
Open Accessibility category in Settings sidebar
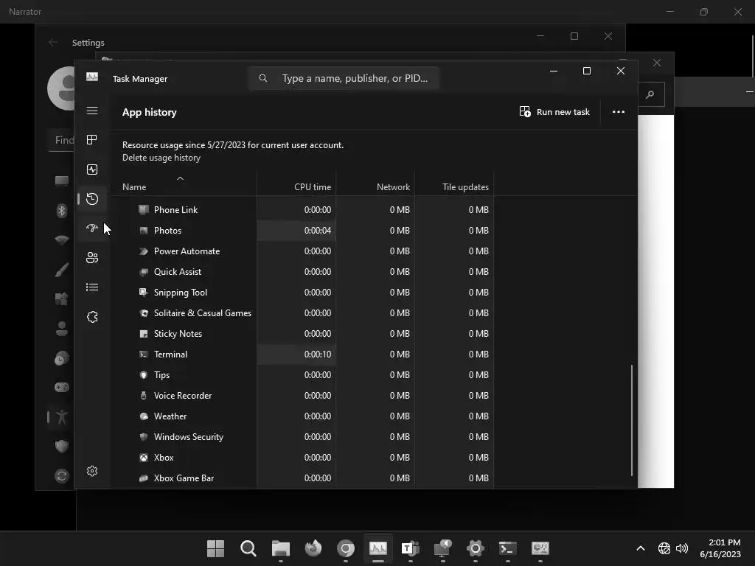pos(62,417)
